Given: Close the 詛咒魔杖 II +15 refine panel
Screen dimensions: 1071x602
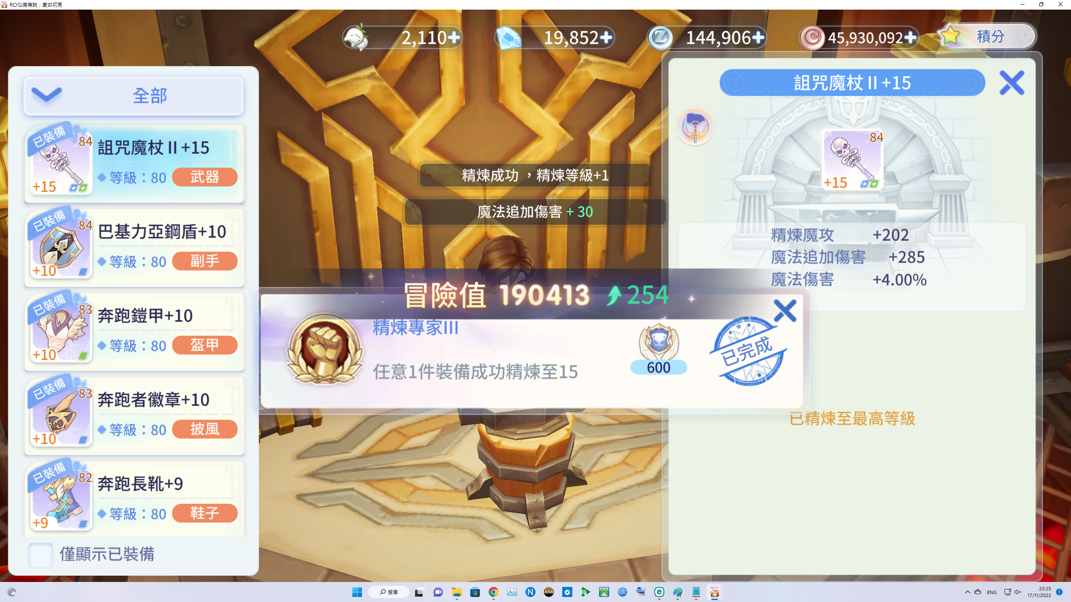Looking at the screenshot, I should 1012,83.
